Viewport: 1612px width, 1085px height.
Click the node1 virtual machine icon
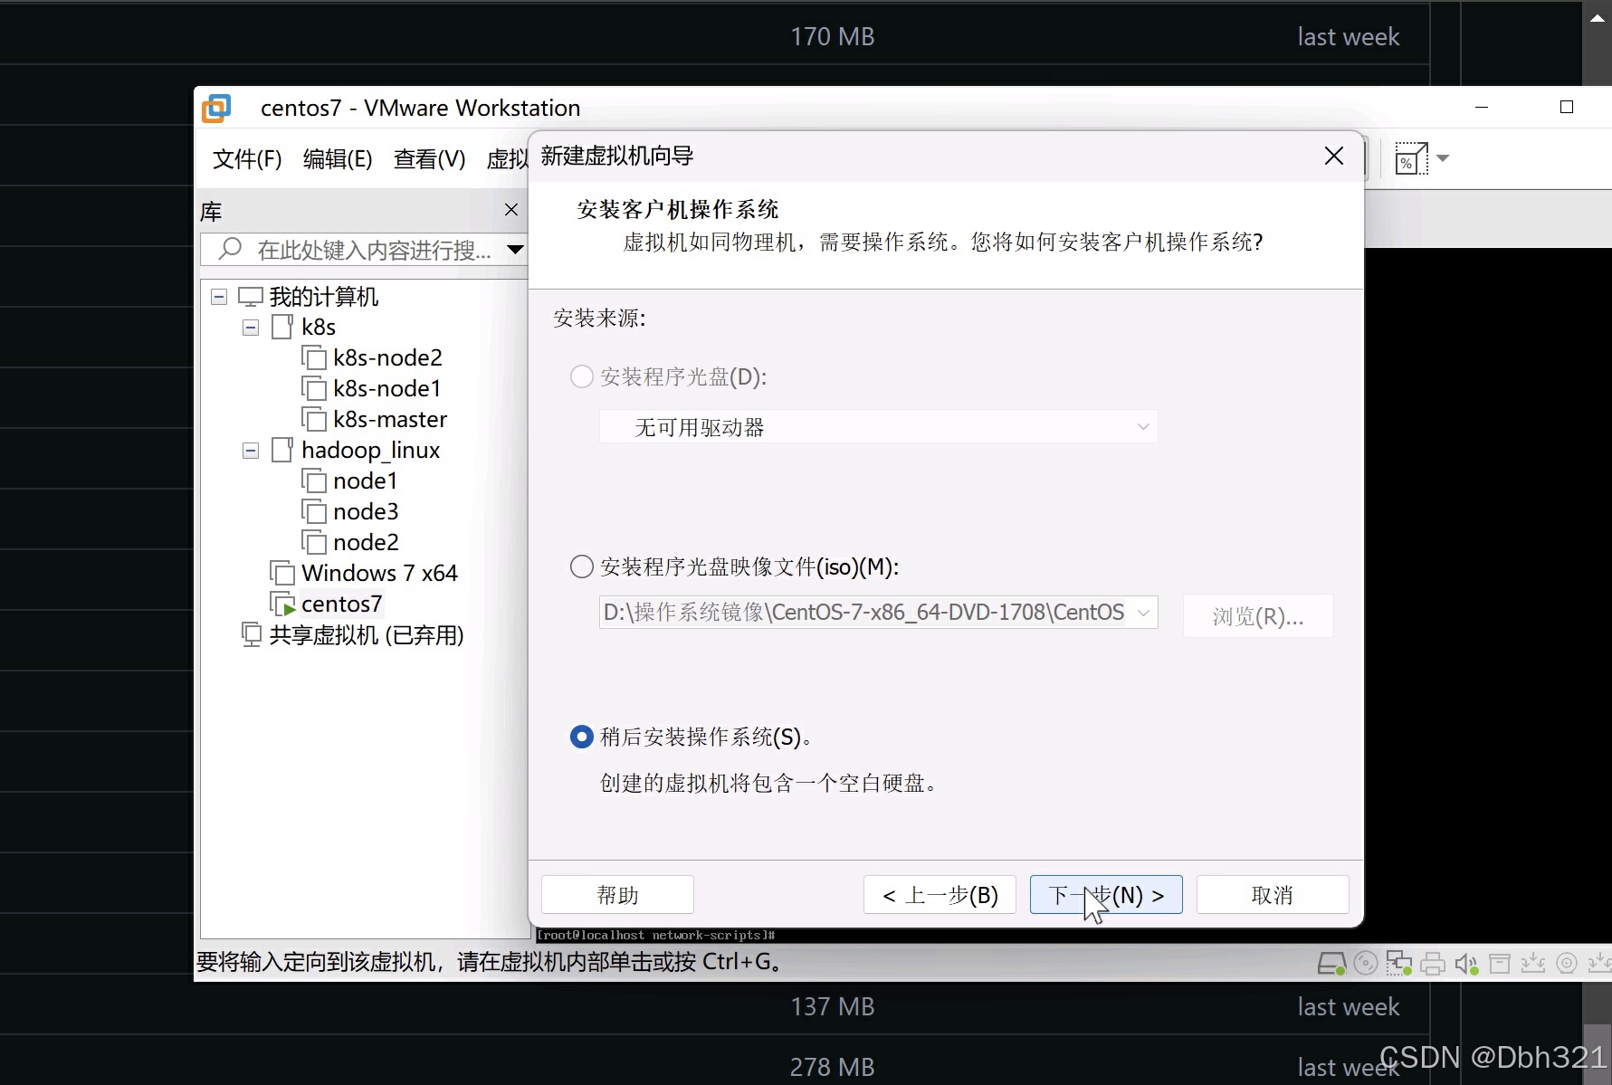(314, 481)
